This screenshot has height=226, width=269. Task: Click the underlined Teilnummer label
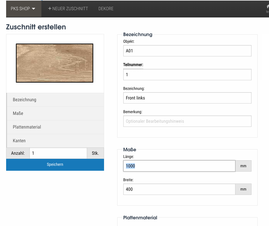click(133, 65)
